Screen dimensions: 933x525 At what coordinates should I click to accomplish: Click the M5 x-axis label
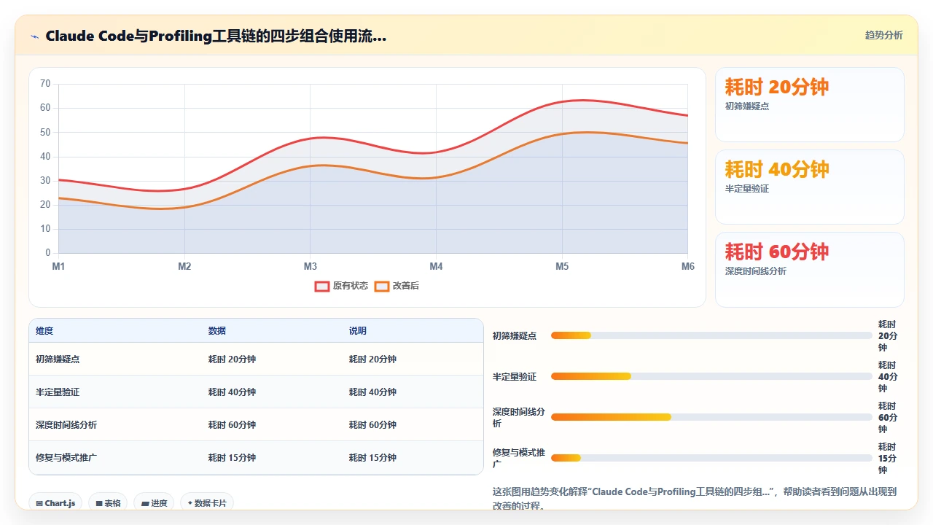coord(562,266)
